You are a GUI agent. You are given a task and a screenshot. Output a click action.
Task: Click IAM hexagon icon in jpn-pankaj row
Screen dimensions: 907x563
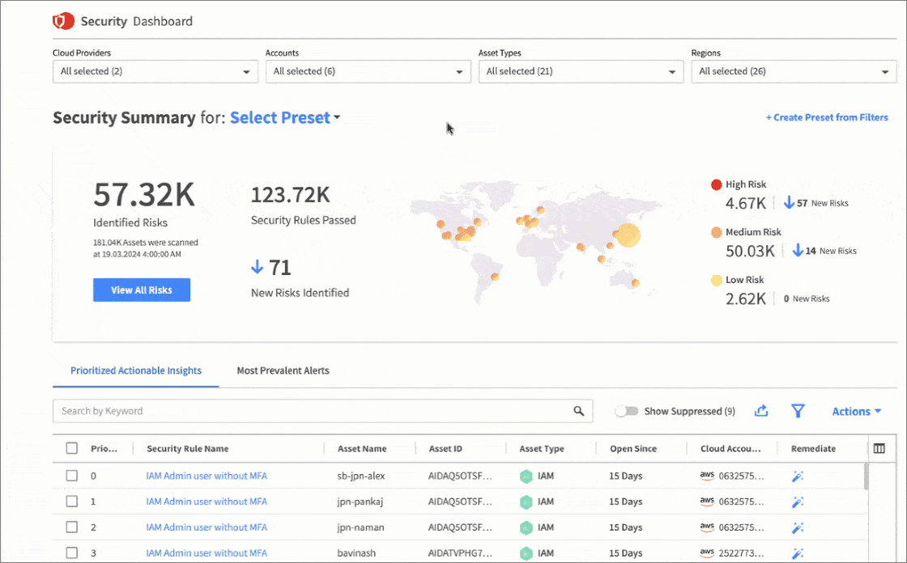coord(526,502)
